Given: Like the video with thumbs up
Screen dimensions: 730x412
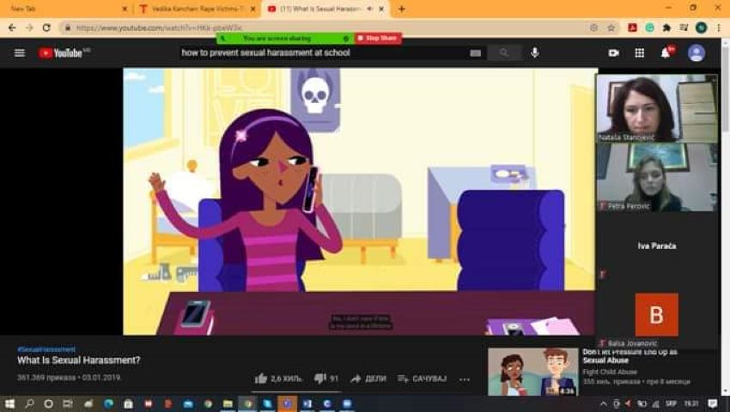Looking at the screenshot, I should 261,379.
